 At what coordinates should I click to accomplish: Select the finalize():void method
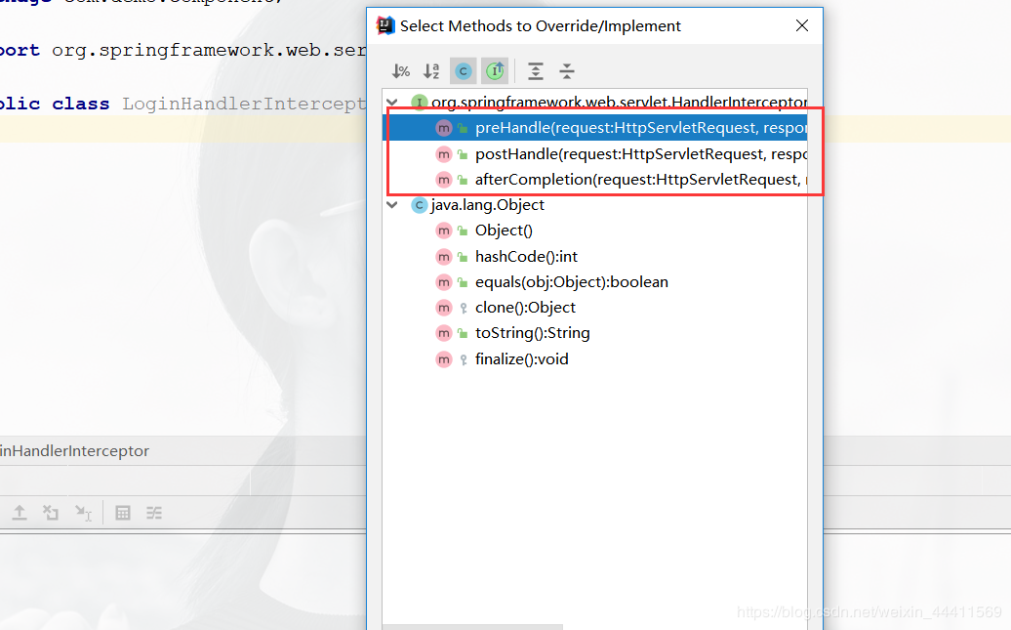520,358
